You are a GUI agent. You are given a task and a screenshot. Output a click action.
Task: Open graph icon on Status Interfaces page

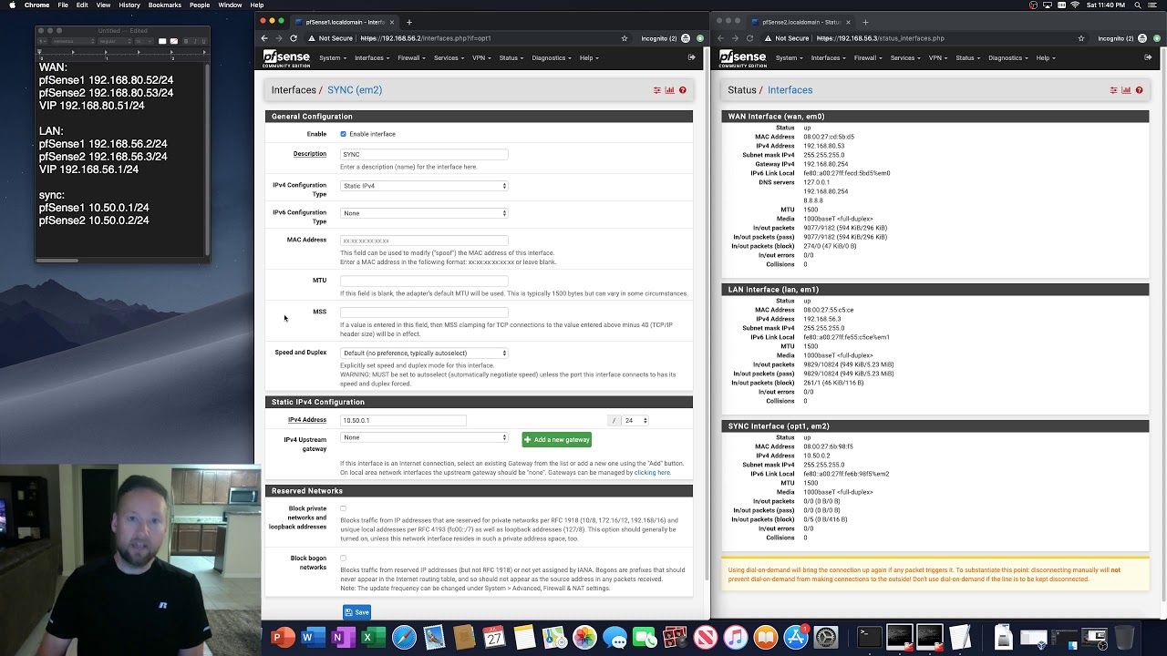pyautogui.click(x=1126, y=90)
